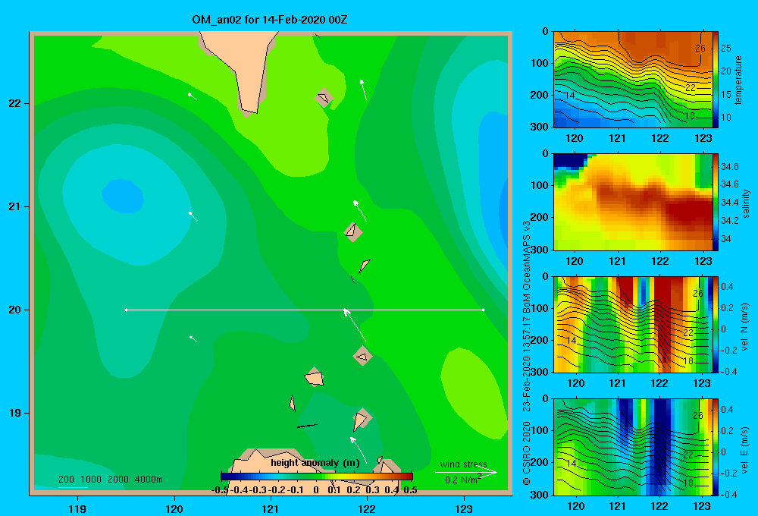Click longitude label 121 on main map
758x516 pixels.
271,509
